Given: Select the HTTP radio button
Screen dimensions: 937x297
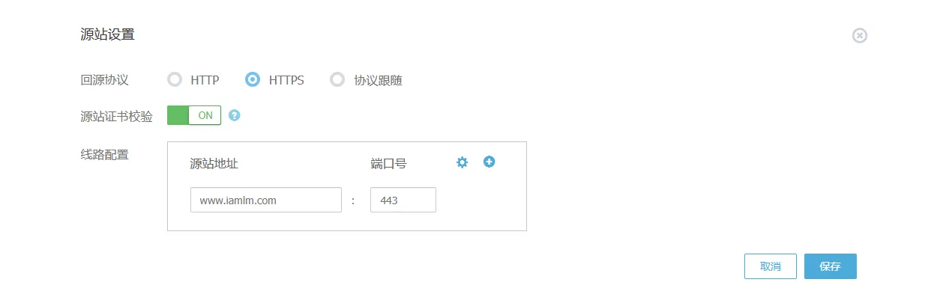Looking at the screenshot, I should [175, 79].
